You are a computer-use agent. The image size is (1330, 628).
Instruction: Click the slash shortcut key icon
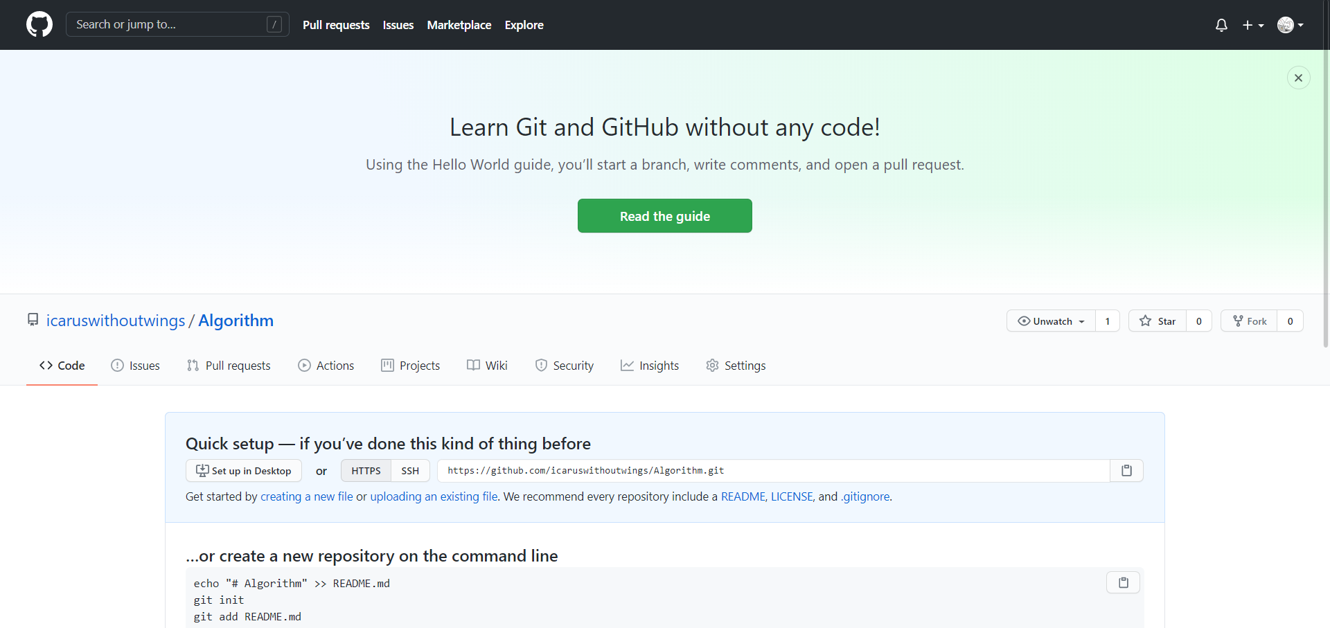274,24
